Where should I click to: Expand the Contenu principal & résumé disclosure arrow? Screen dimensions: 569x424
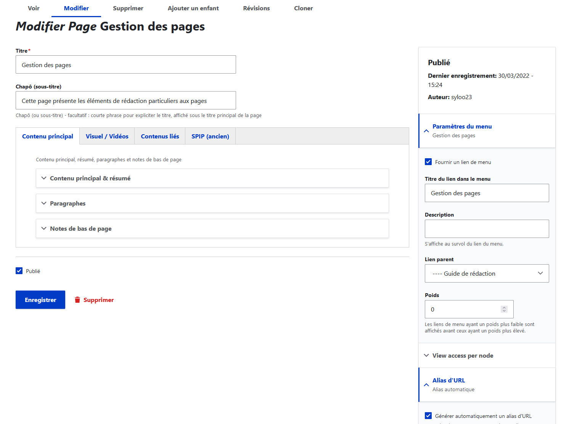point(44,178)
